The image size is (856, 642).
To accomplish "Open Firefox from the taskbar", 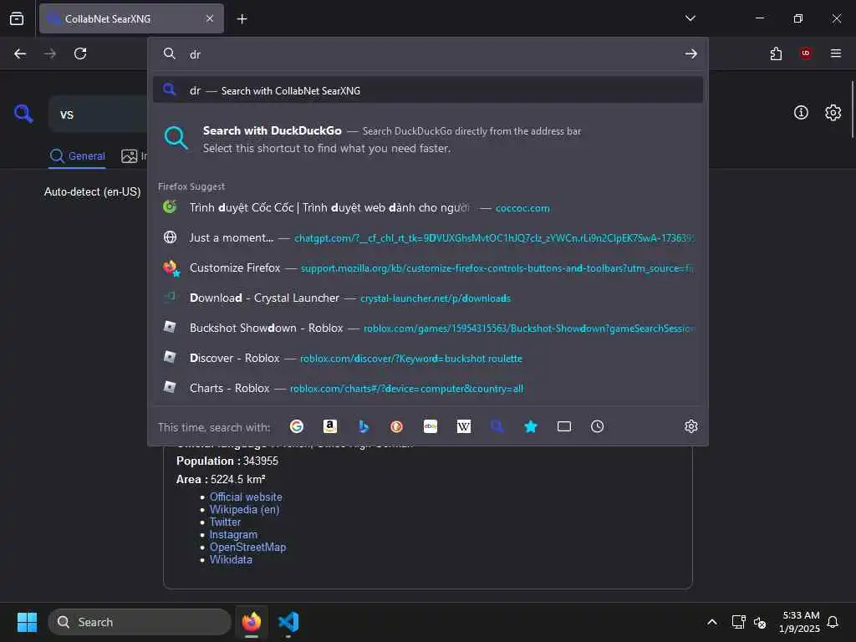I will [x=251, y=622].
